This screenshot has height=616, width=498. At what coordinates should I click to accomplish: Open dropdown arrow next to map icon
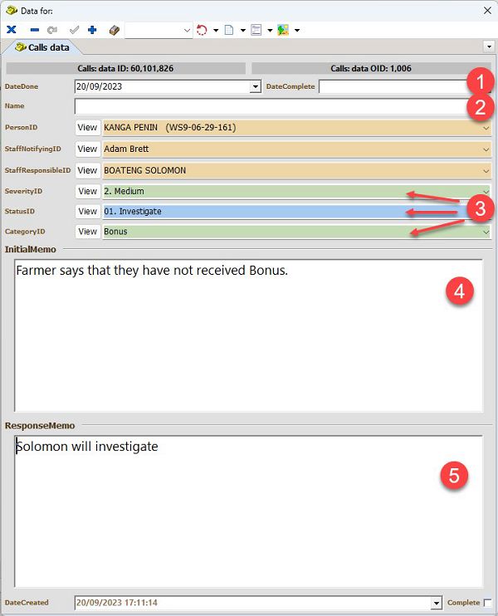[297, 30]
